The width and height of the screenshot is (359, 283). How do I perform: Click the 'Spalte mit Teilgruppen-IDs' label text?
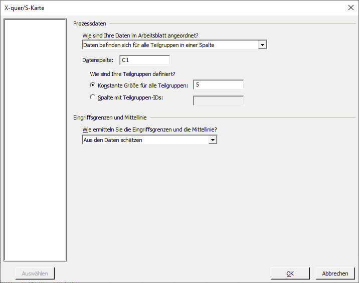130,97
